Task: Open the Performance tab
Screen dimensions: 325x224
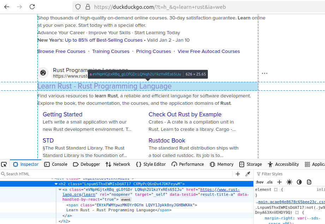Action: click(x=188, y=164)
